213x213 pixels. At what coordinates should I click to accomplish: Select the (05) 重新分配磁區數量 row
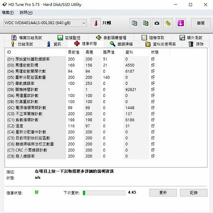(88, 77)
